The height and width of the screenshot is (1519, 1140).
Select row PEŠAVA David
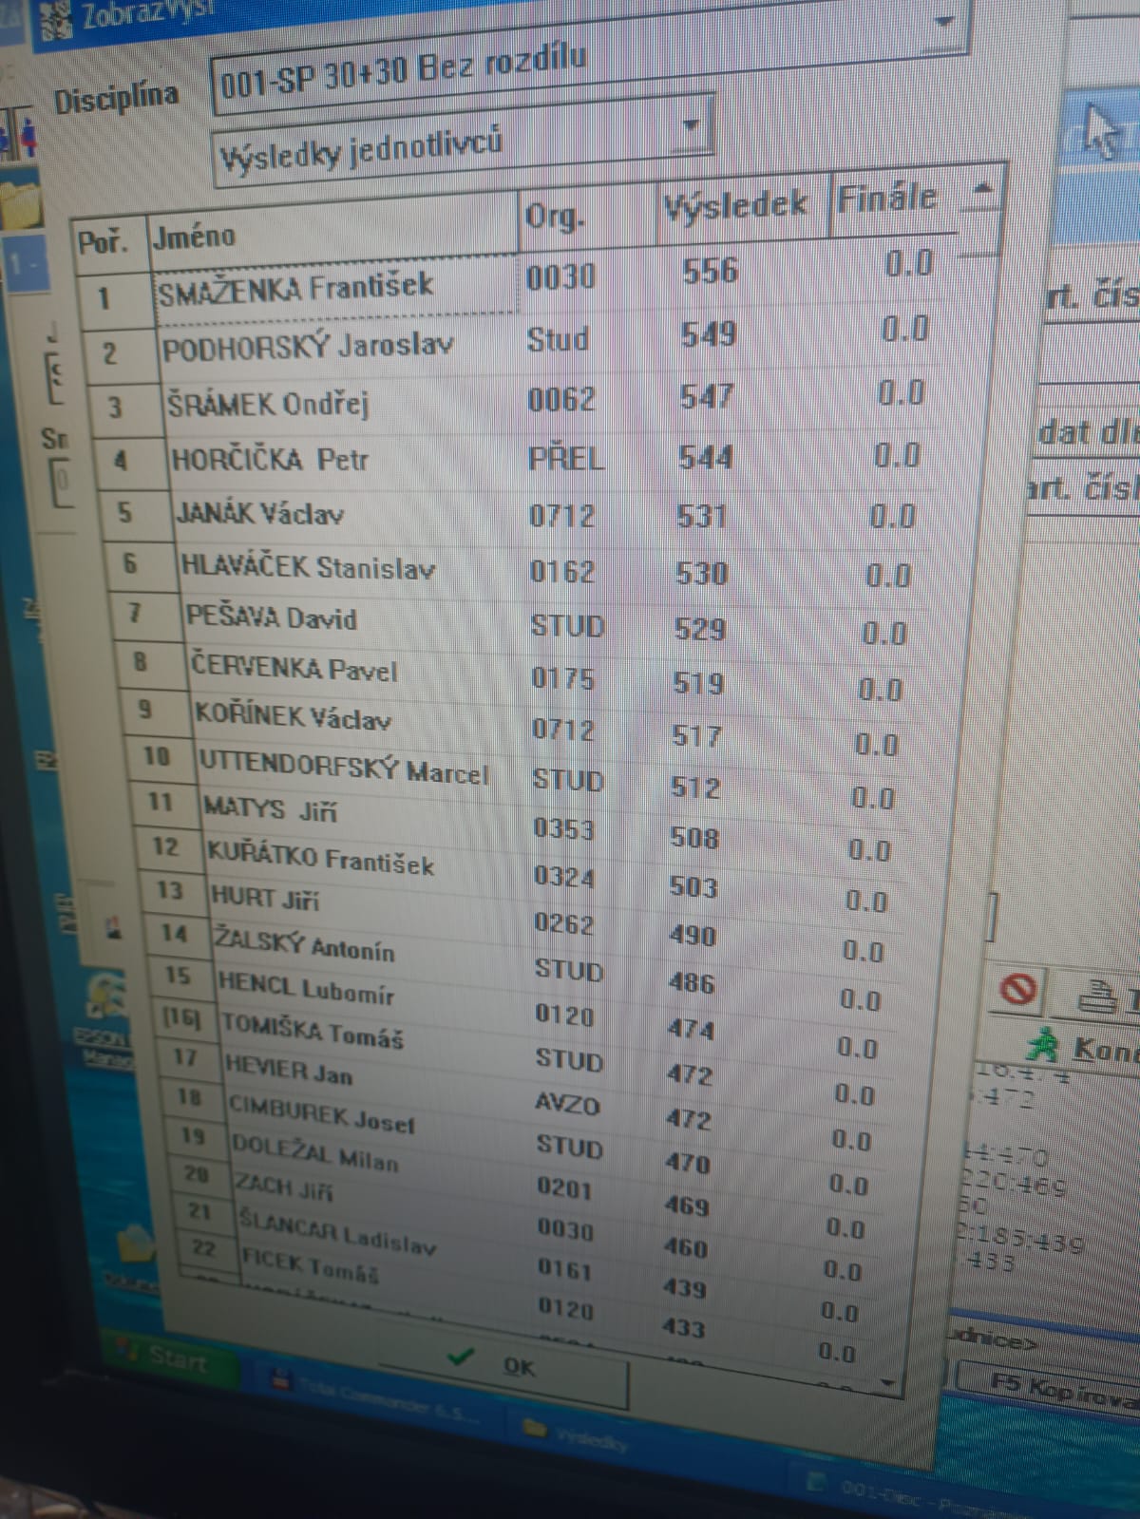click(x=513, y=623)
